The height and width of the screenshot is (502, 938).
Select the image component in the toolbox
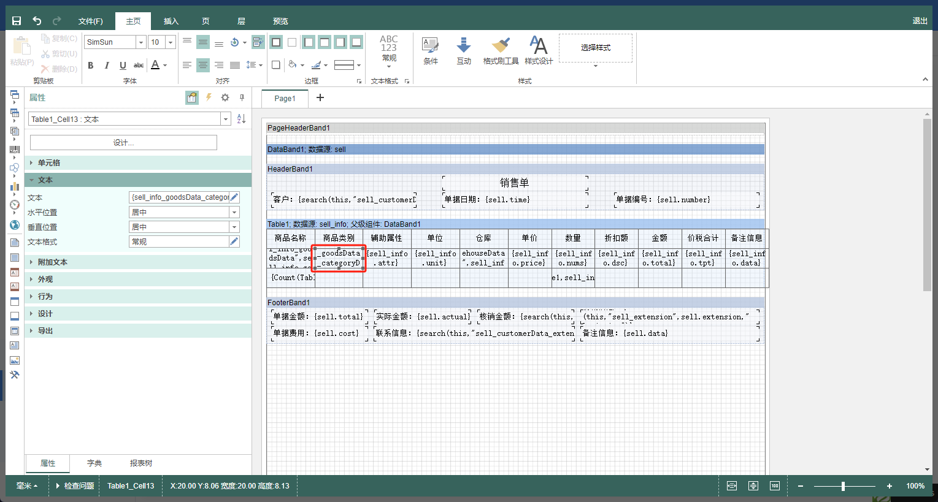pyautogui.click(x=15, y=360)
